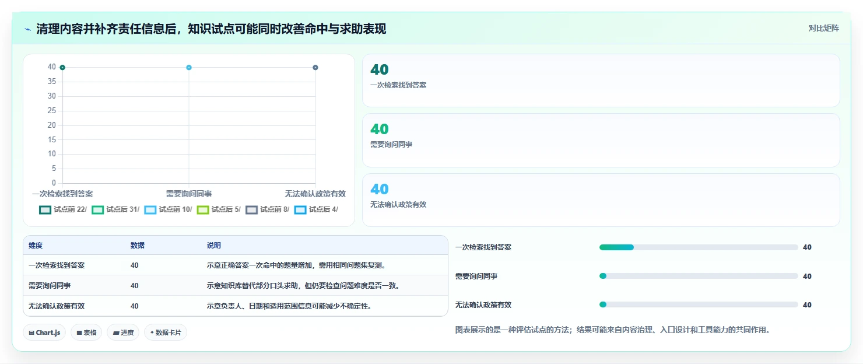Viewport: 863px width, 364px height.
Task: Click the 40 value in 无法确认政策有效 table row
Action: pos(135,306)
